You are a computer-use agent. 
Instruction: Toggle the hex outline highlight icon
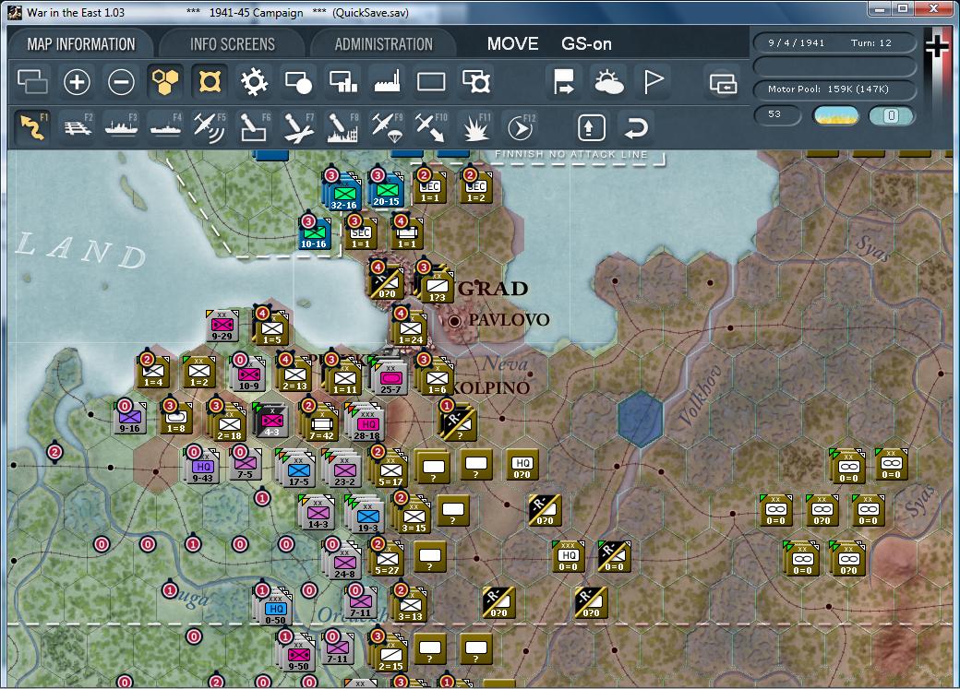(x=210, y=81)
